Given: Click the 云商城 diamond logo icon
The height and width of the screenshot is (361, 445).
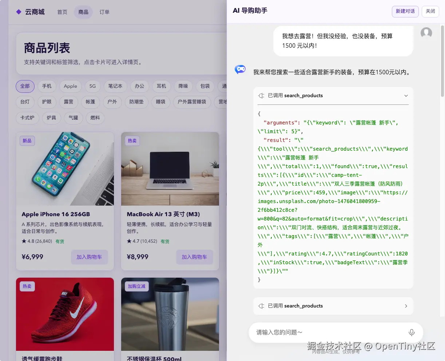Looking at the screenshot, I should (x=19, y=12).
